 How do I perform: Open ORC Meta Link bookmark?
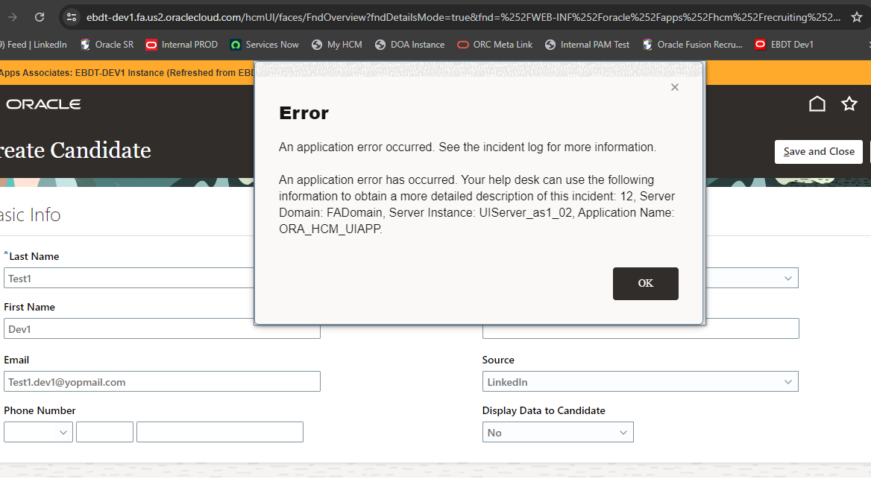495,45
